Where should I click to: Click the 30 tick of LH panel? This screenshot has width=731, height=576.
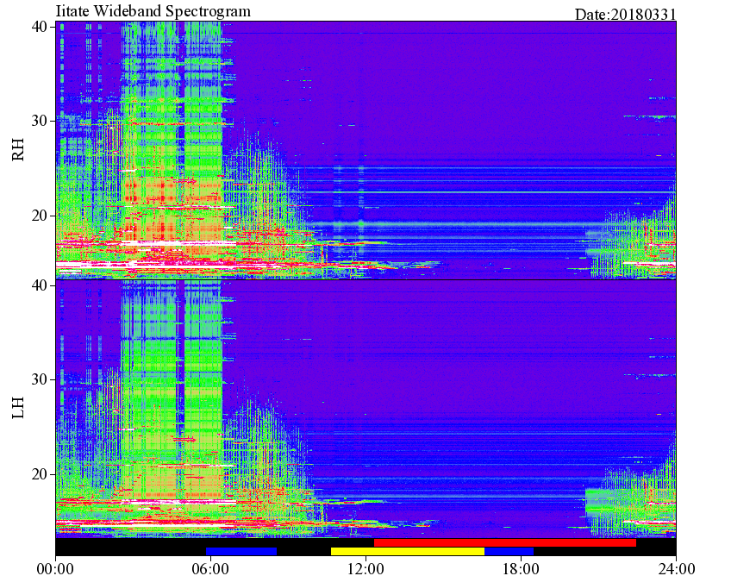pyautogui.click(x=39, y=379)
